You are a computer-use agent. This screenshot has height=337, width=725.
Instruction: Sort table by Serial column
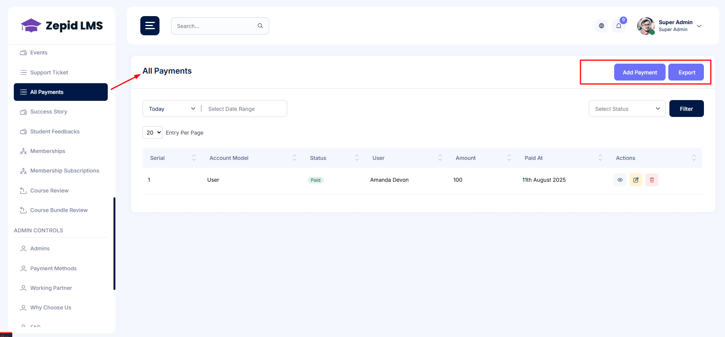click(x=194, y=158)
